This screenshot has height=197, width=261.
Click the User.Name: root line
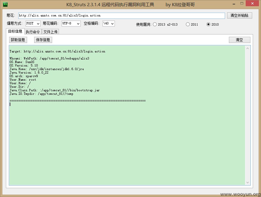23,80
